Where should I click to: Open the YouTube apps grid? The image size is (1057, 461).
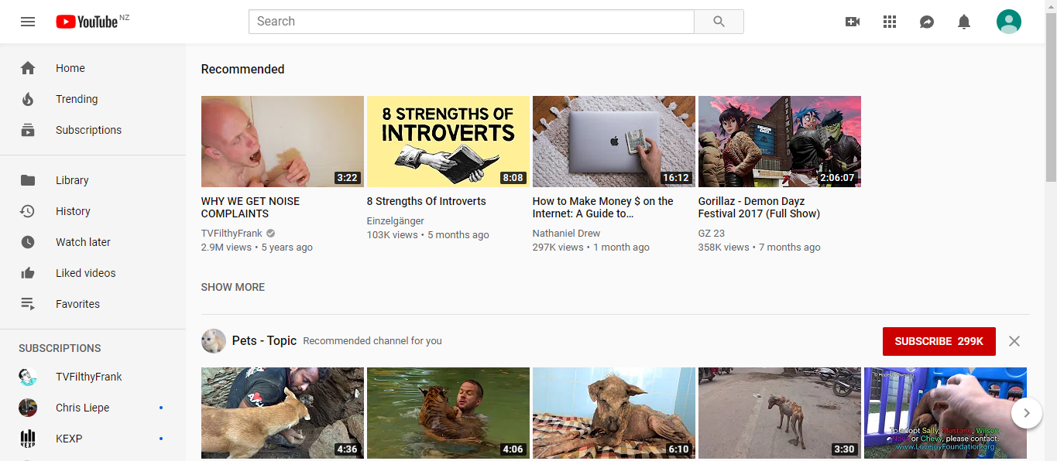point(889,22)
